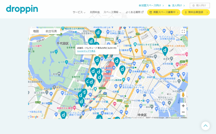Close the テレキューブ info popup
The height and width of the screenshot is (134, 216).
tap(118, 46)
